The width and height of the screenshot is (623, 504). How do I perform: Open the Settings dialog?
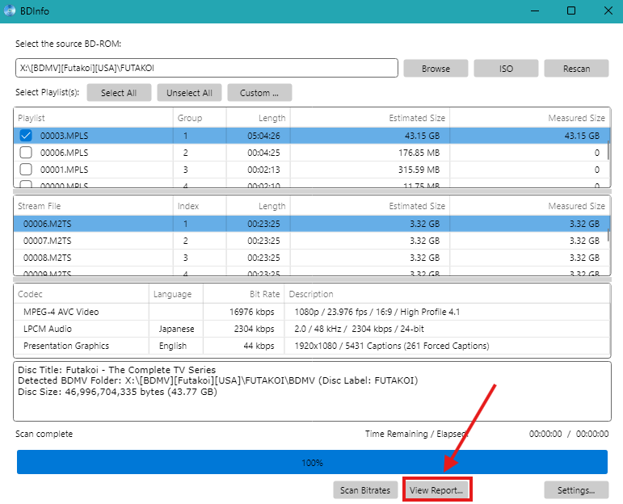click(x=575, y=489)
